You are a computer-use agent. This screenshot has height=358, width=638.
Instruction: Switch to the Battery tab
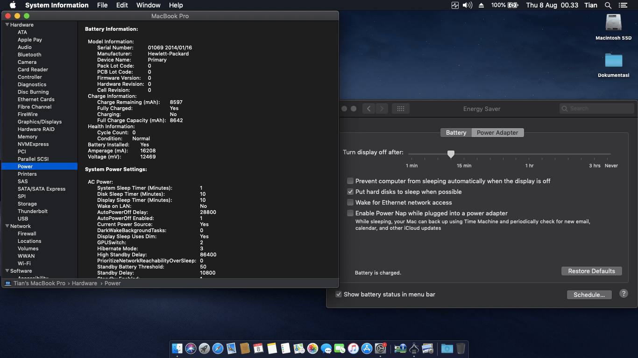tap(456, 133)
